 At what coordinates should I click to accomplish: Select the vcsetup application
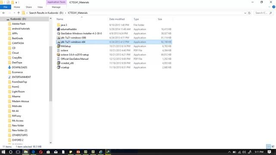click(x=65, y=67)
